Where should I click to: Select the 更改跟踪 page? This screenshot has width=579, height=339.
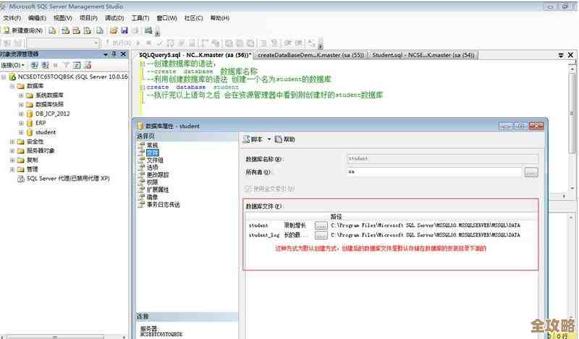click(158, 175)
